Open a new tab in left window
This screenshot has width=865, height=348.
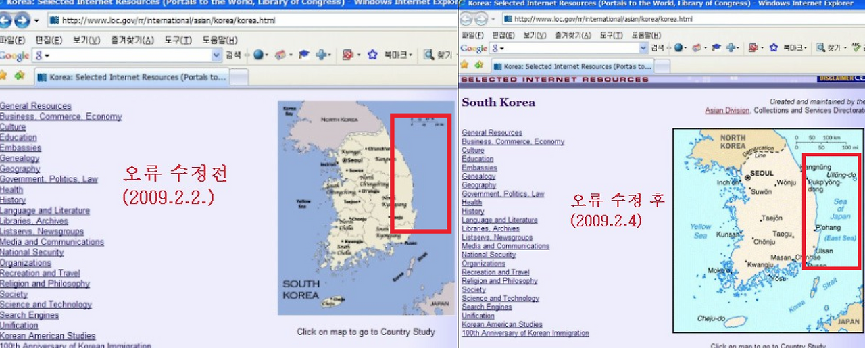(x=240, y=78)
